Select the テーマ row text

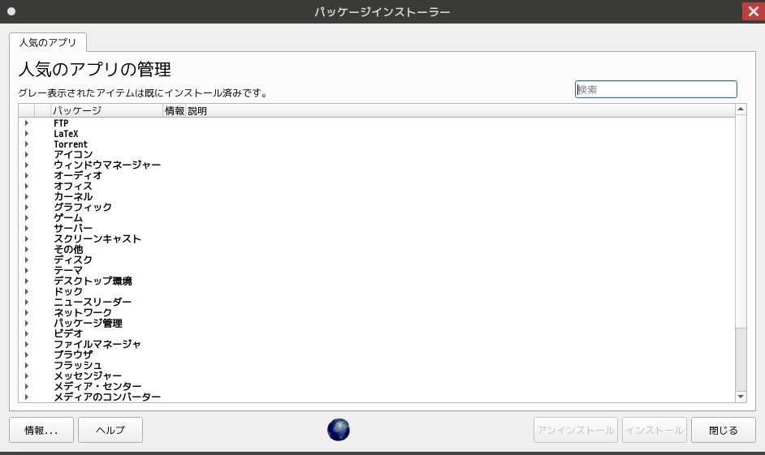tap(68, 270)
